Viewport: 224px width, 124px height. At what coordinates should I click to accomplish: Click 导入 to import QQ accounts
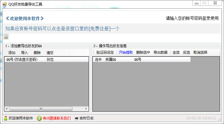tap(25, 53)
